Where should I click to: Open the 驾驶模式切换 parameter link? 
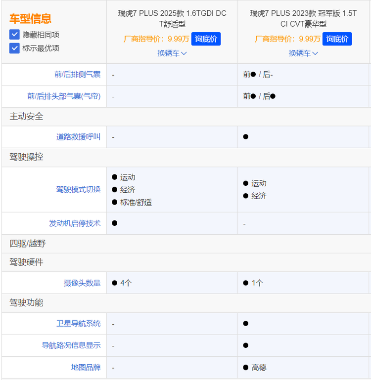point(78,189)
